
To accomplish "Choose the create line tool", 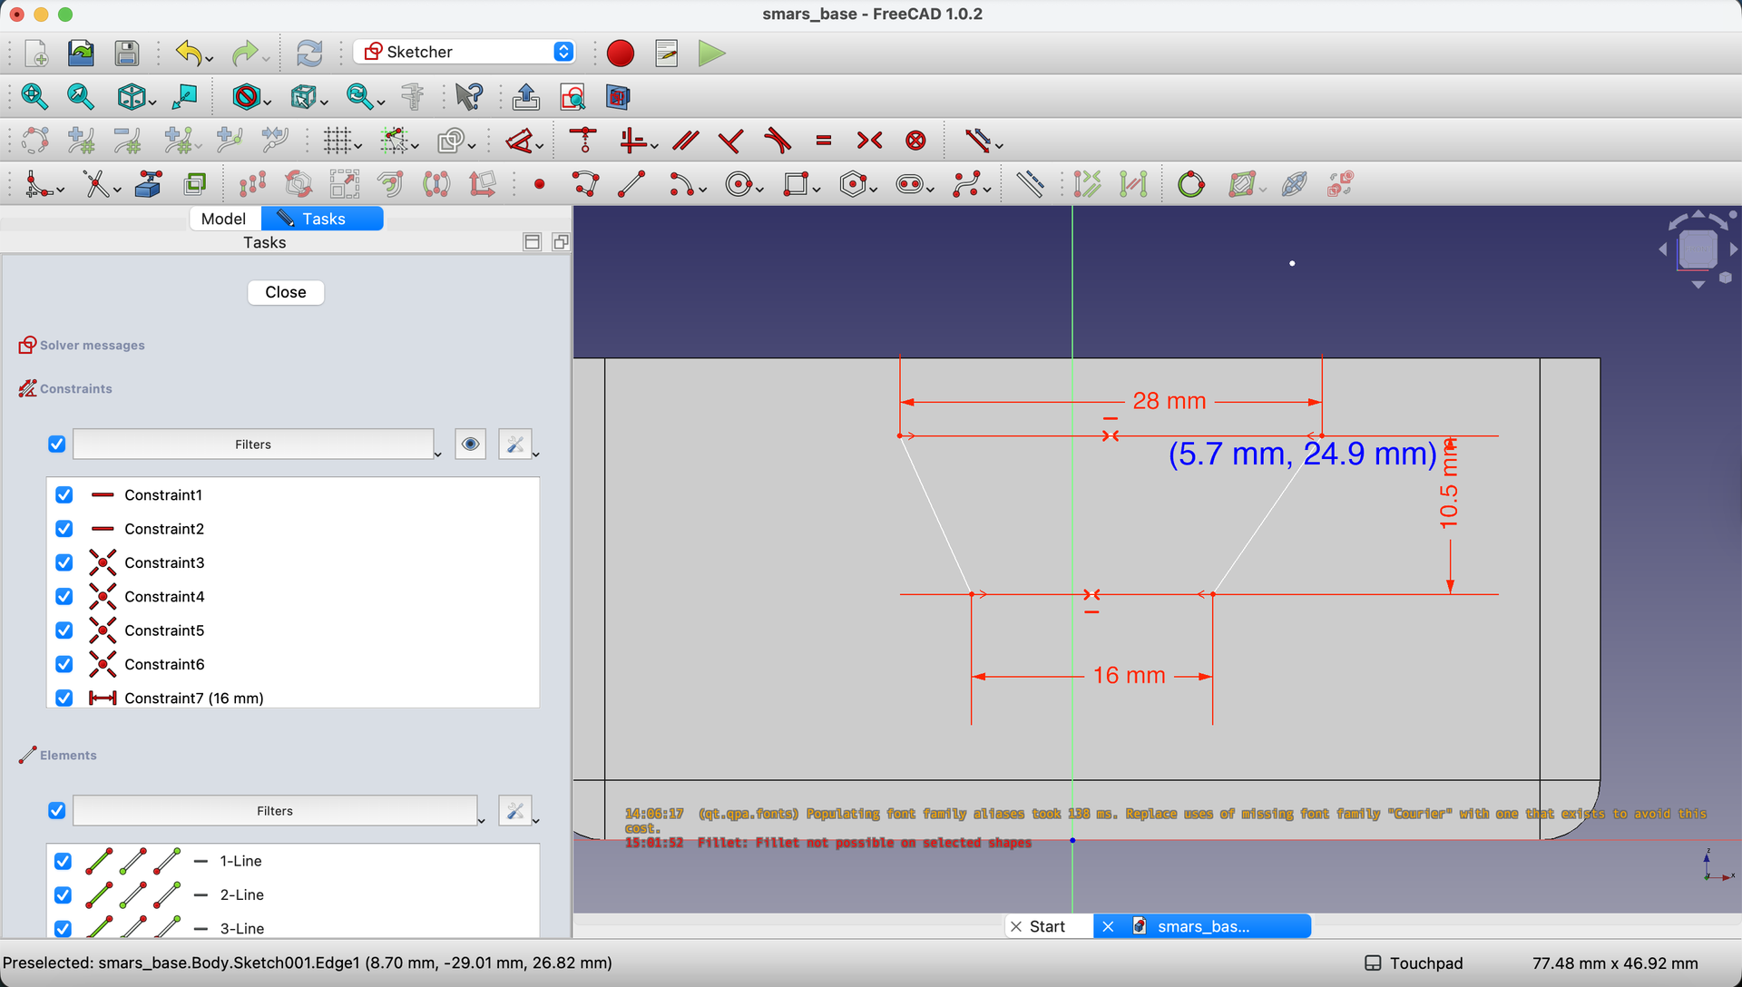I will pyautogui.click(x=631, y=184).
